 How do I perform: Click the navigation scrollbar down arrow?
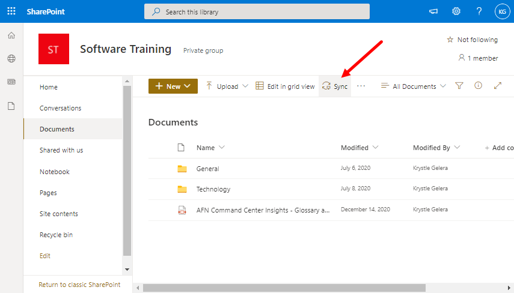pyautogui.click(x=127, y=270)
